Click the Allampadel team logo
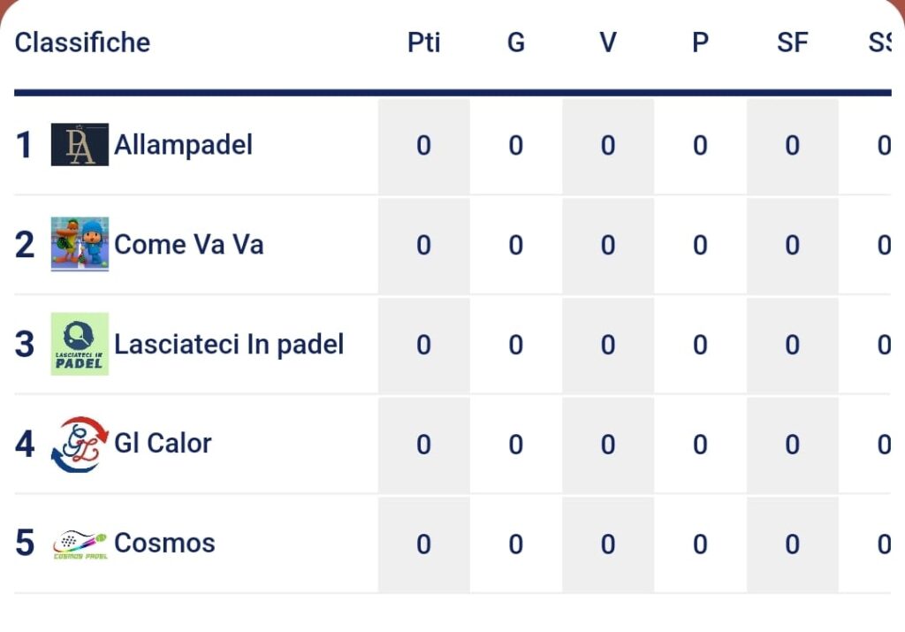Viewport: 905px width, 632px height. pyautogui.click(x=80, y=144)
